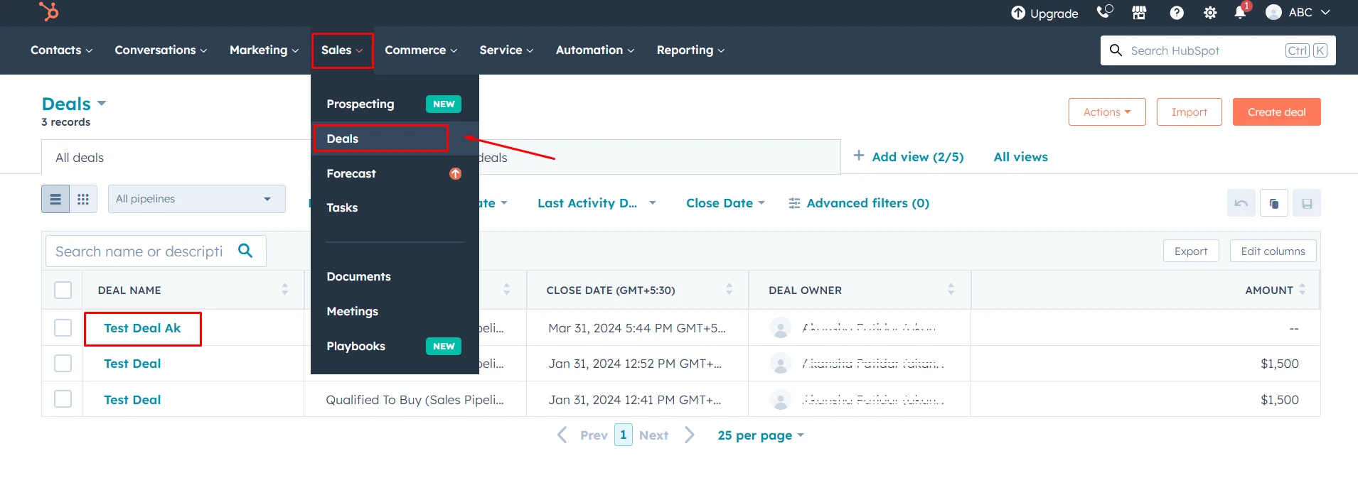Select Playbooks in Sales menu
Image resolution: width=1358 pixels, height=500 pixels.
point(395,346)
